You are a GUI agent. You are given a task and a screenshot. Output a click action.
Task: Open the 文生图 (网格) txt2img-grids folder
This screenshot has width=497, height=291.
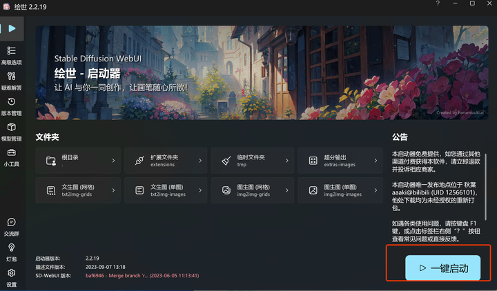coord(78,190)
